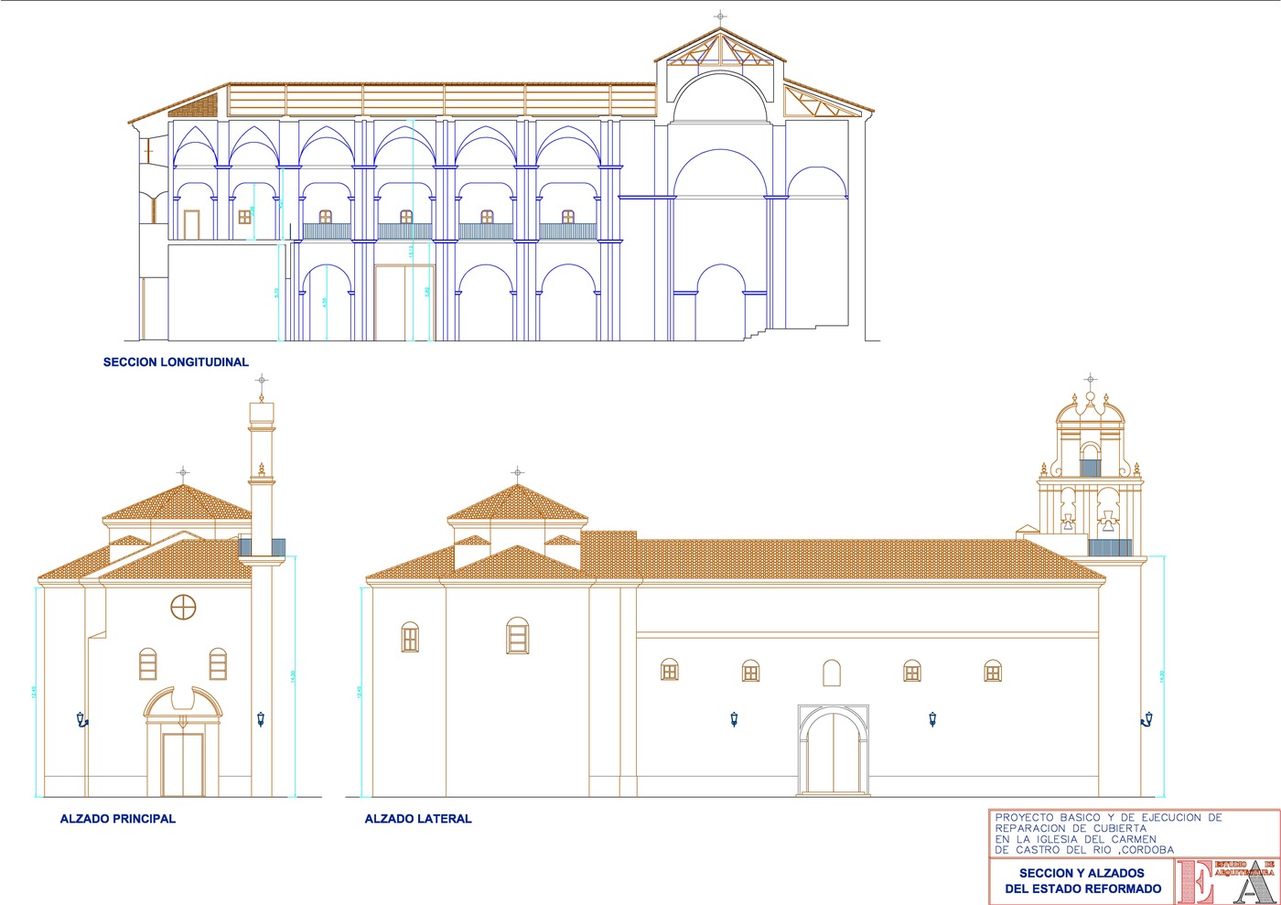1281x905 pixels.
Task: Select the main entrance door on Alzado Principal
Action: pos(183,764)
